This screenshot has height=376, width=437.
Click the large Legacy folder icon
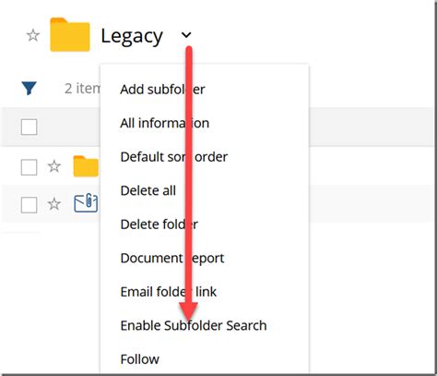point(70,34)
